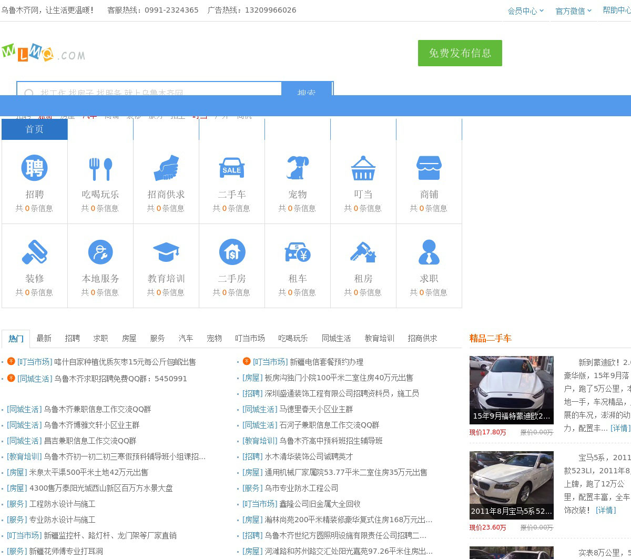Open the 新疆电信套餐预约办理 listing link

[x=326, y=362]
